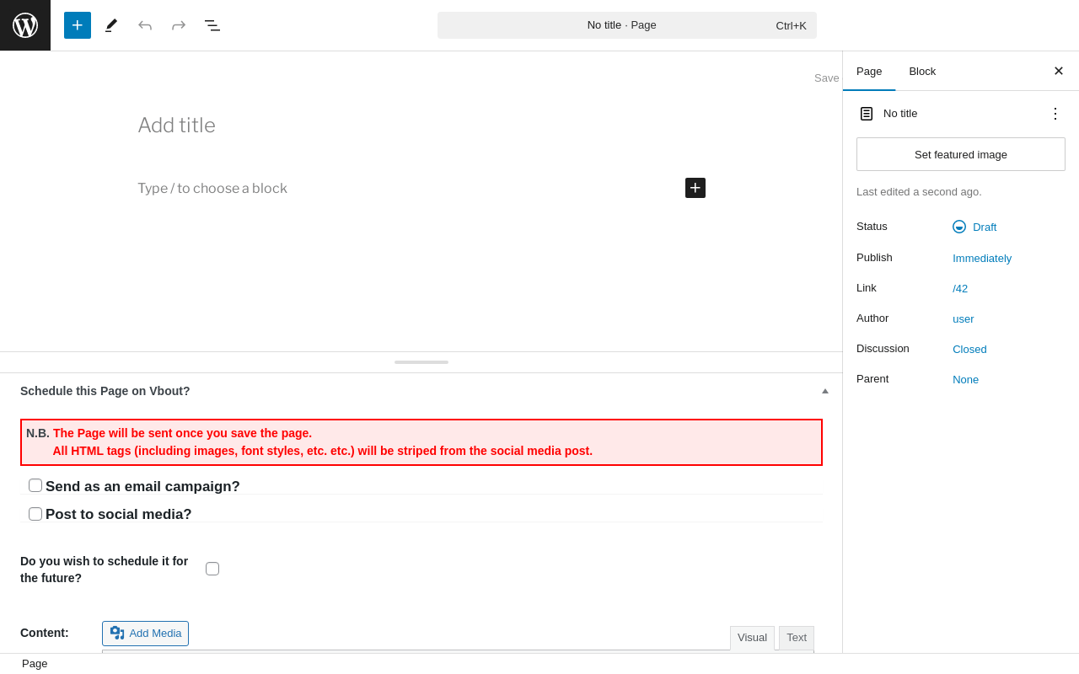Click Set featured image button
Image resolution: width=1079 pixels, height=674 pixels.
click(x=961, y=154)
